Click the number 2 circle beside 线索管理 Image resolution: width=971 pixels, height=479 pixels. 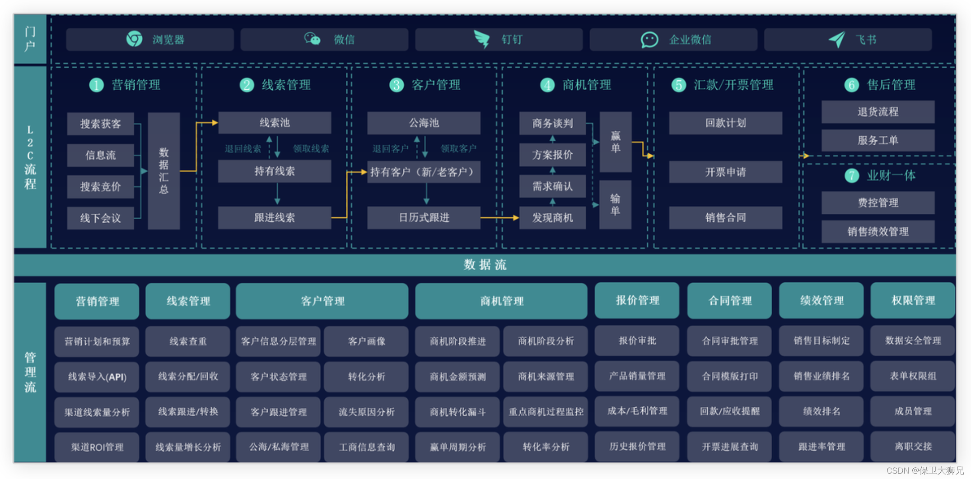point(247,85)
